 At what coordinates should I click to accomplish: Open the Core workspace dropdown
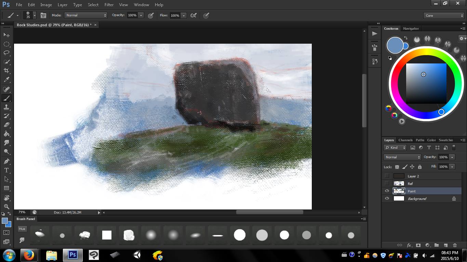443,16
